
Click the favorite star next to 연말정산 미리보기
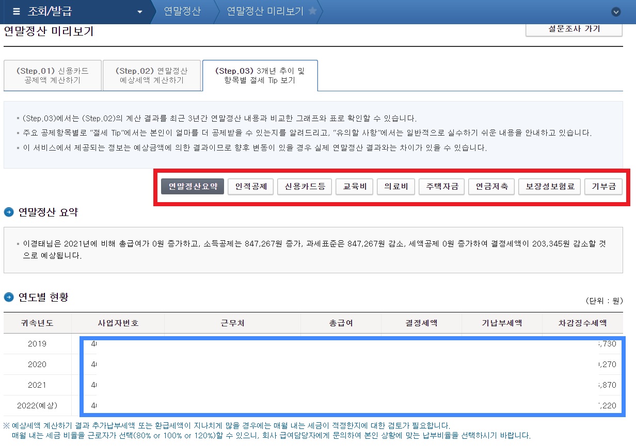[312, 11]
